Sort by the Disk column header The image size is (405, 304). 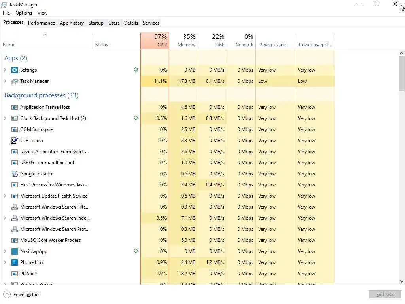212,41
